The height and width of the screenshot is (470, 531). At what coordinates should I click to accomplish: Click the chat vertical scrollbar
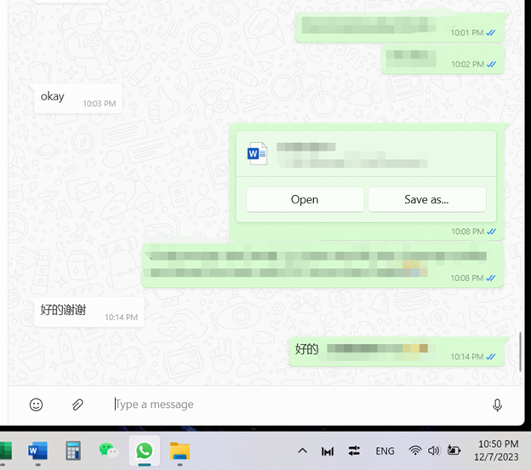[x=520, y=351]
